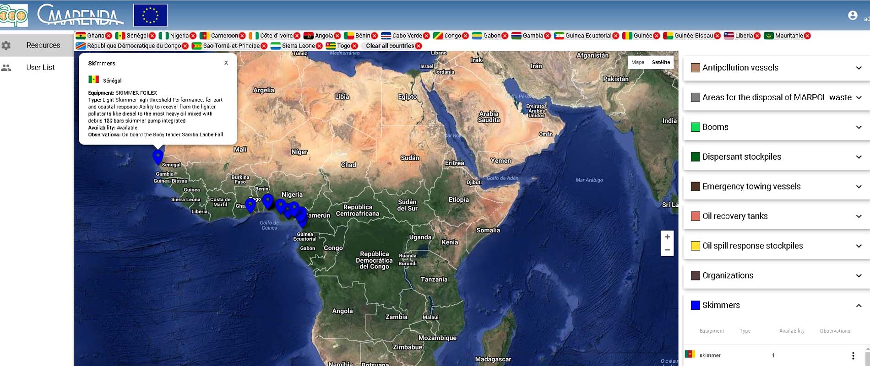Screen dimensions: 870x366
Task: Expand the Antipollution vessels panel
Action: pos(858,68)
